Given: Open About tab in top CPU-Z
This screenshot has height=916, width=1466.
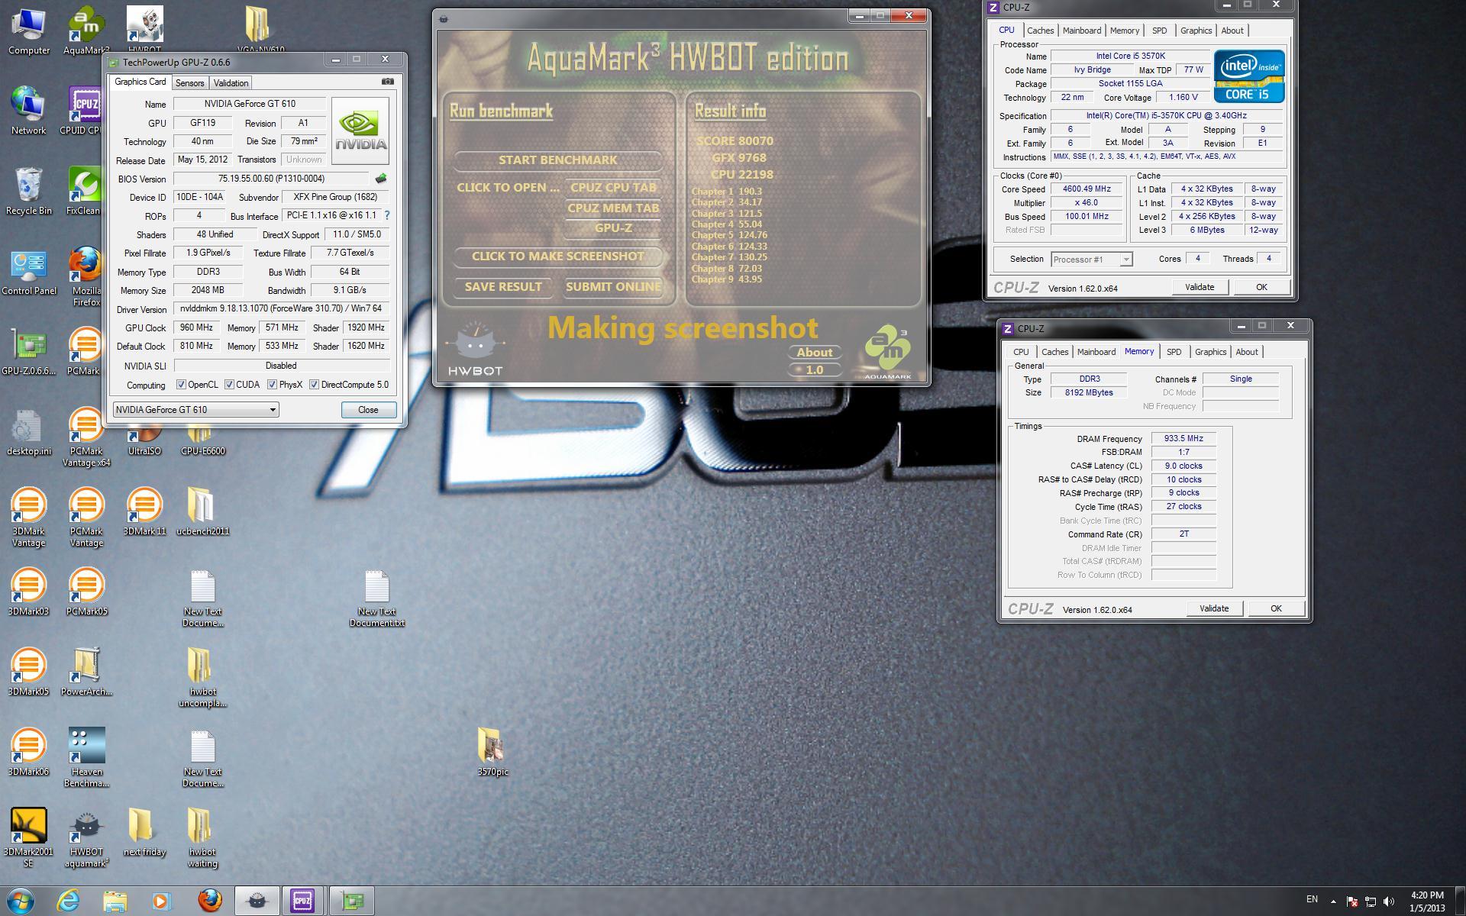Looking at the screenshot, I should (1232, 31).
